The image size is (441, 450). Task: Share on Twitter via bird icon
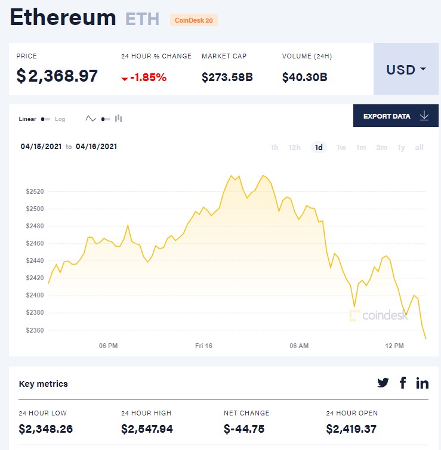coord(383,383)
